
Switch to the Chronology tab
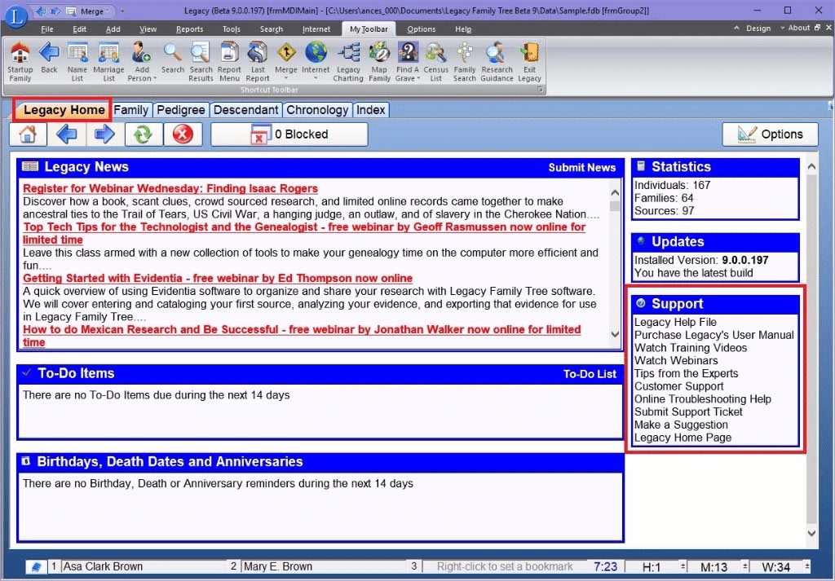(x=317, y=110)
